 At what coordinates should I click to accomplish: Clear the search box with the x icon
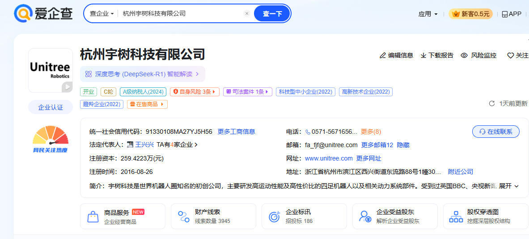coord(247,14)
